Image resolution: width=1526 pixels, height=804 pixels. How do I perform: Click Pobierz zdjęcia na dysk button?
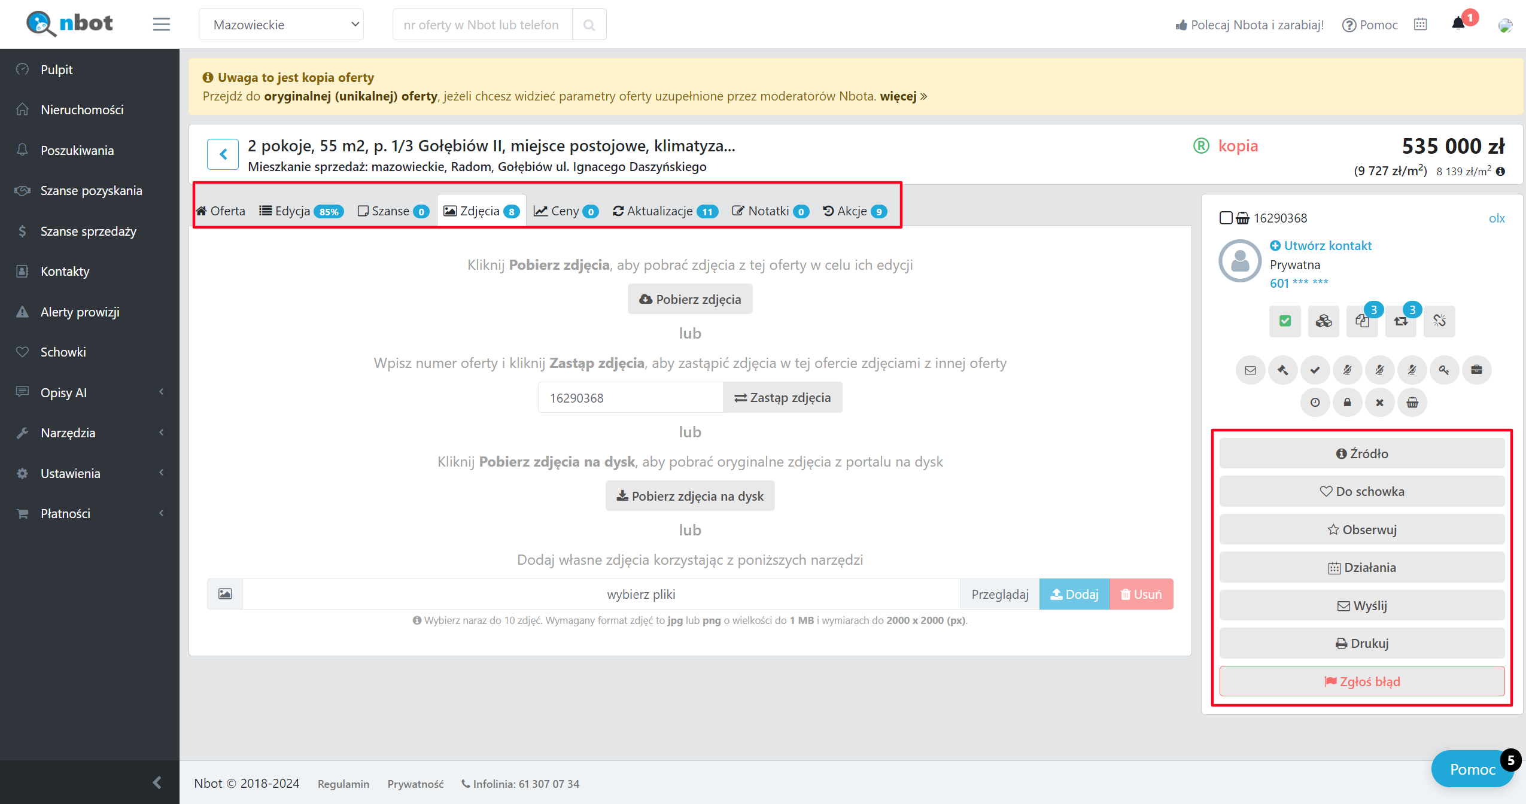pyautogui.click(x=689, y=496)
